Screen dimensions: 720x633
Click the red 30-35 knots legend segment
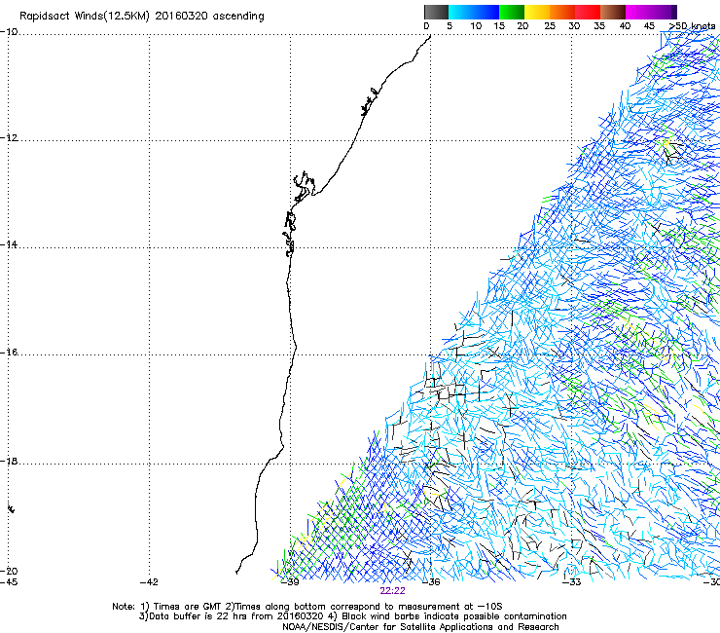[x=588, y=12]
